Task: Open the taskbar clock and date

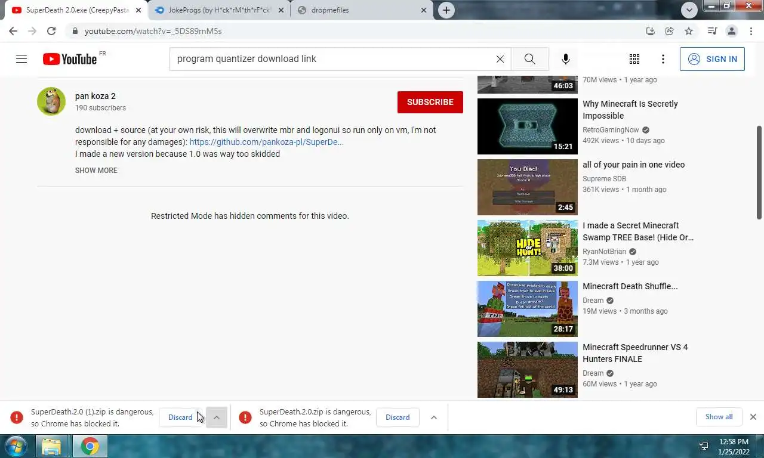Action: tap(734, 447)
